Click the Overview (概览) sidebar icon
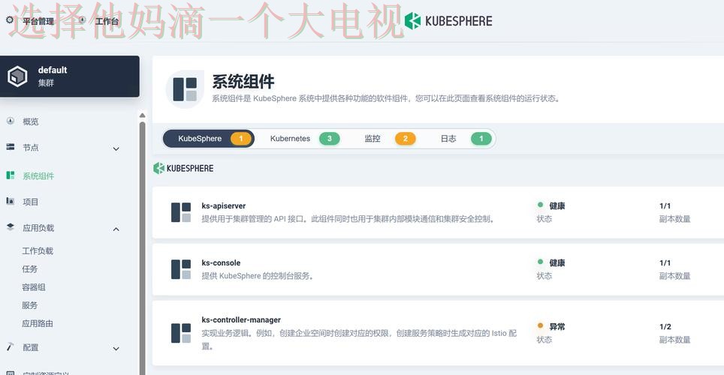The image size is (724, 375). pos(10,121)
